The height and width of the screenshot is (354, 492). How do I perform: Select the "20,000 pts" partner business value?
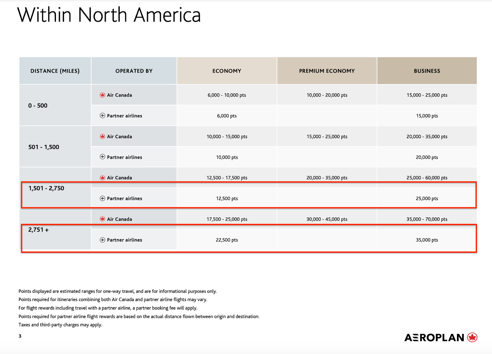427,157
